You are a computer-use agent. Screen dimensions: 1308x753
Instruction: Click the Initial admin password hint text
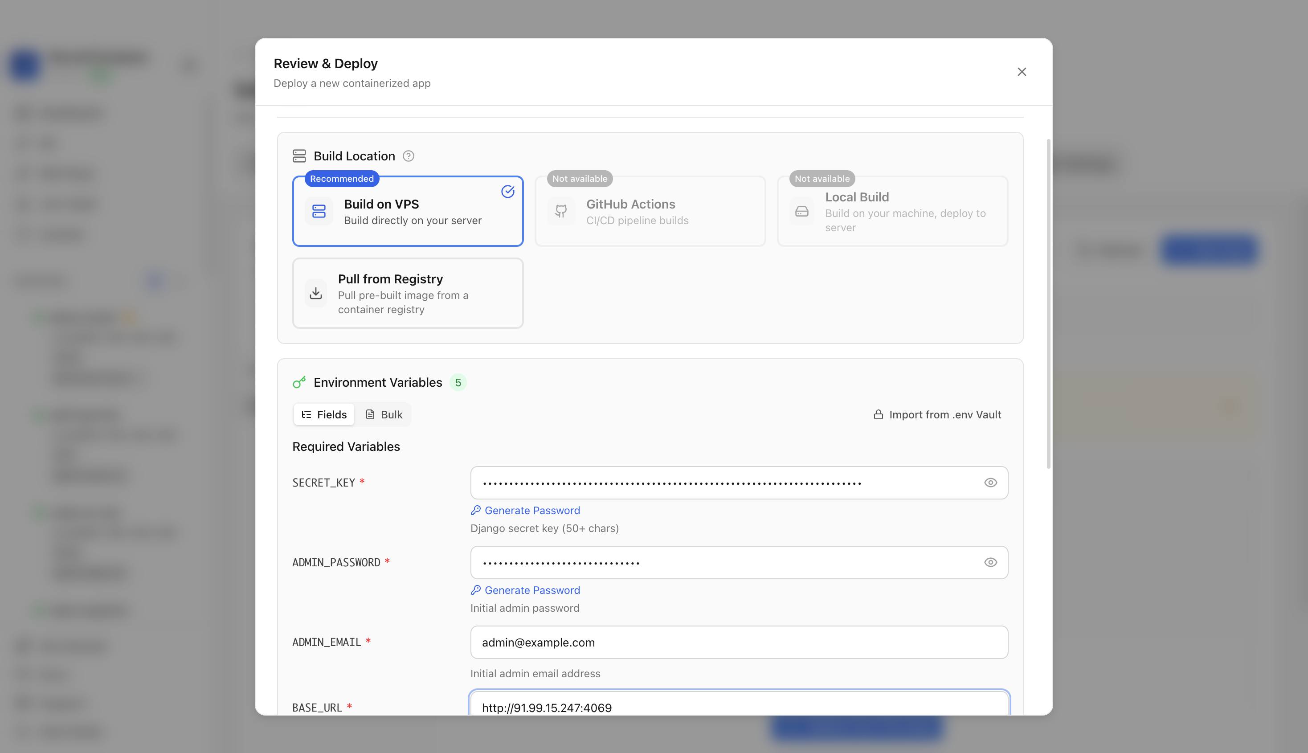pos(525,608)
